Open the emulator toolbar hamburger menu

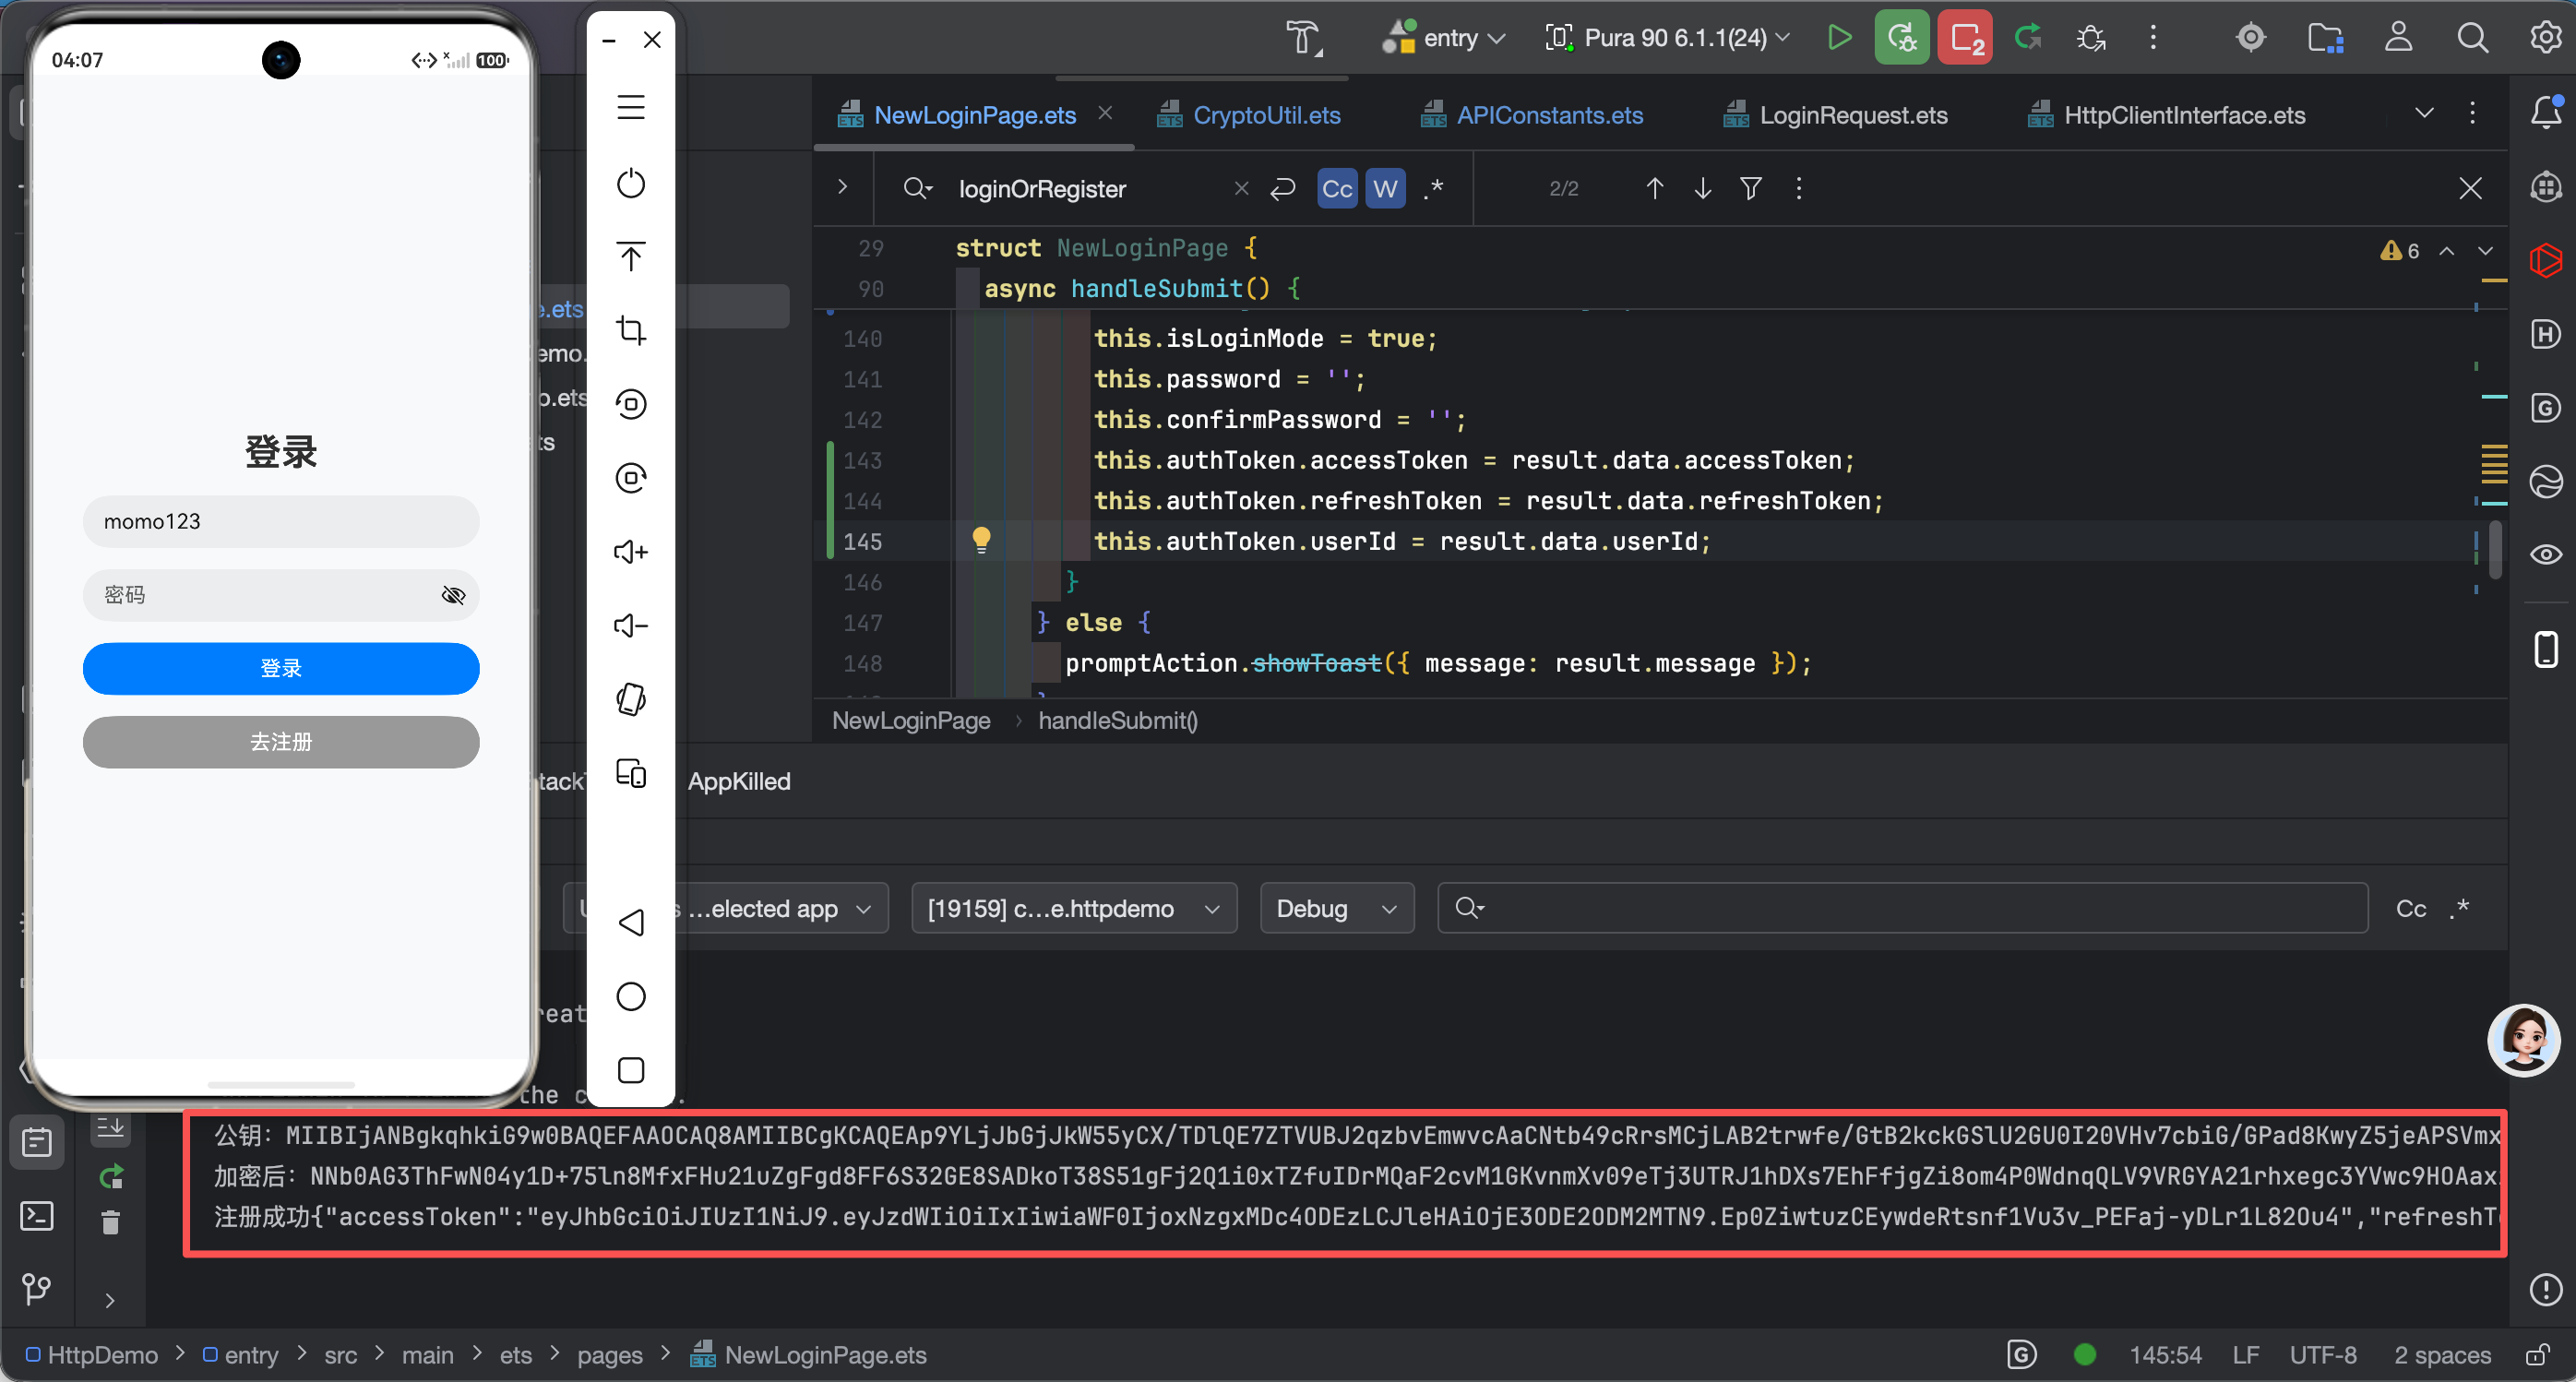631,107
